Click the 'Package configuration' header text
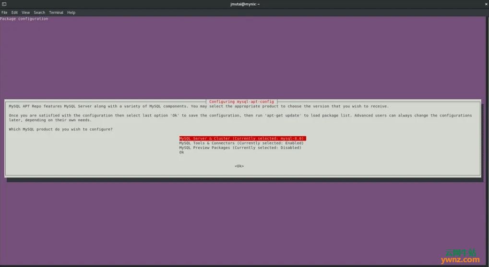The image size is (489, 267). (24, 19)
